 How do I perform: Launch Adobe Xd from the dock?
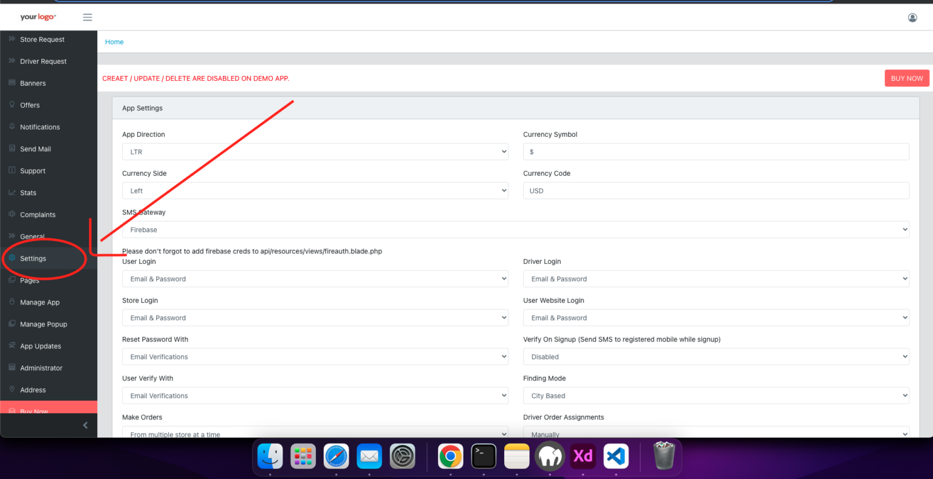point(583,456)
